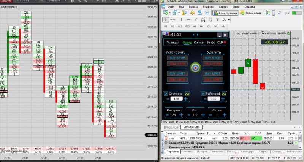Image resolution: width=304 pixels, height=162 pixels.
Task: Open the chat bubbles icon
Action: coord(287,13)
